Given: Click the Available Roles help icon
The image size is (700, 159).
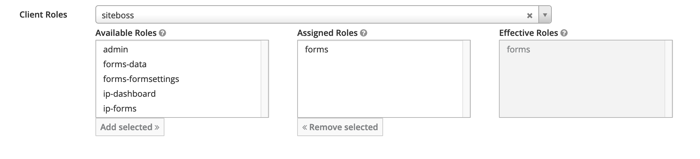Looking at the screenshot, I should [x=162, y=33].
